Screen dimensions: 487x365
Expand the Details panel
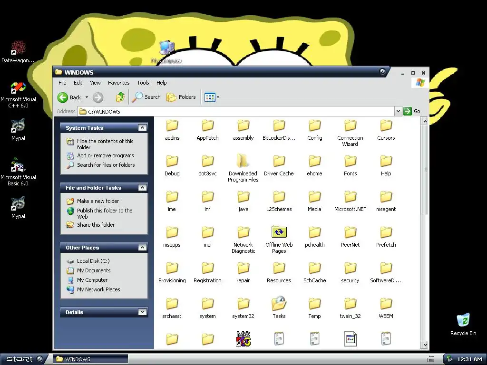pyautogui.click(x=142, y=312)
